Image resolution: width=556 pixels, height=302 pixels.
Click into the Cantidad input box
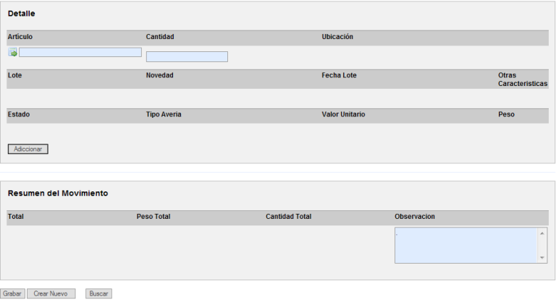click(x=187, y=56)
